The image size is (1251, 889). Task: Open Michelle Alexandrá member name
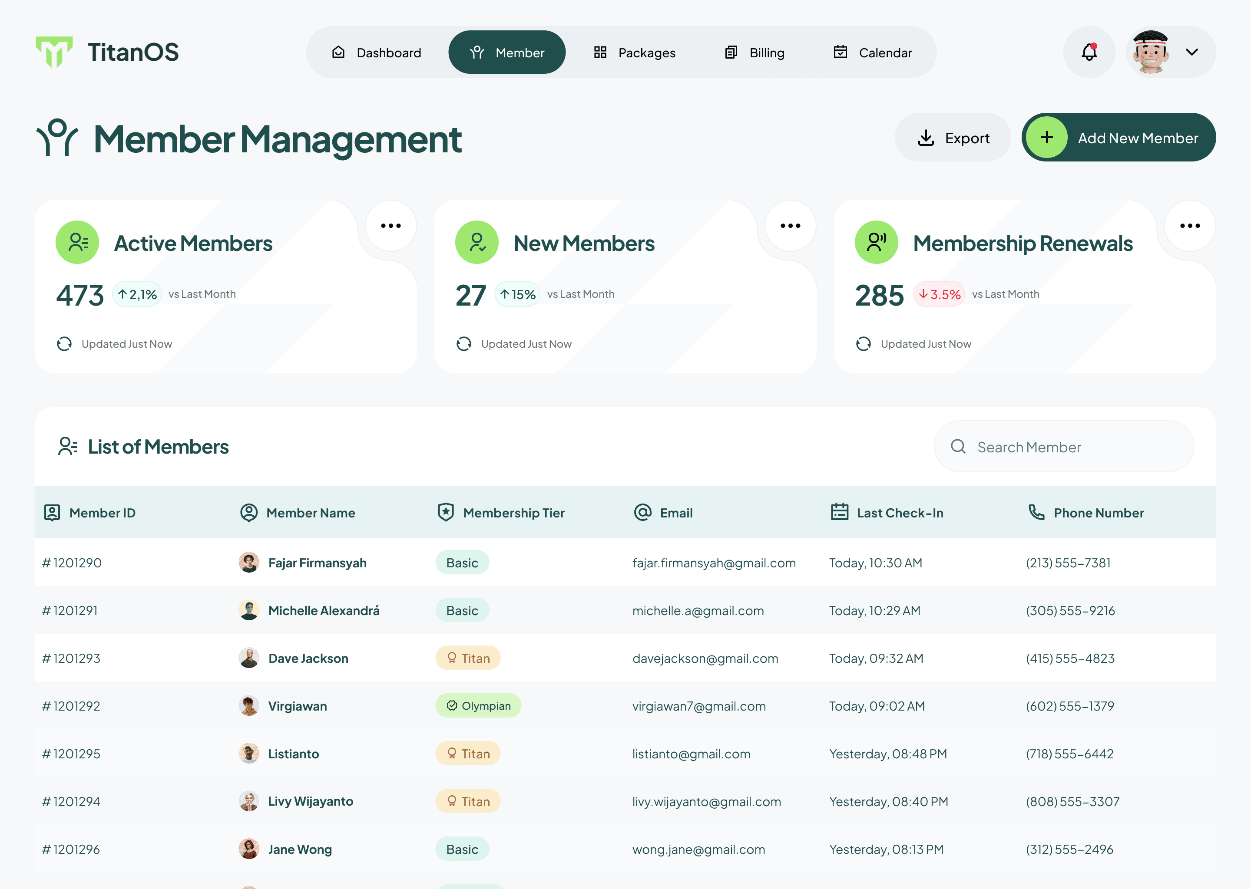click(x=324, y=610)
